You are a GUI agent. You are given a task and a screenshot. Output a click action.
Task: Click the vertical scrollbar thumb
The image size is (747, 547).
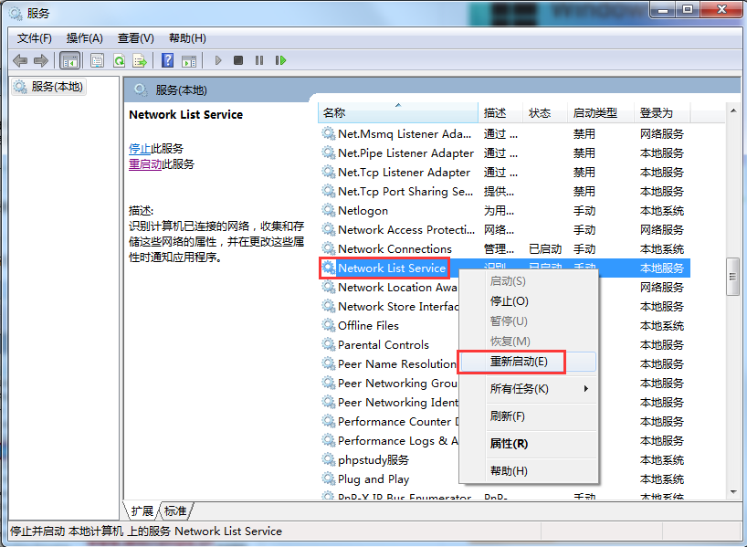pyautogui.click(x=732, y=276)
